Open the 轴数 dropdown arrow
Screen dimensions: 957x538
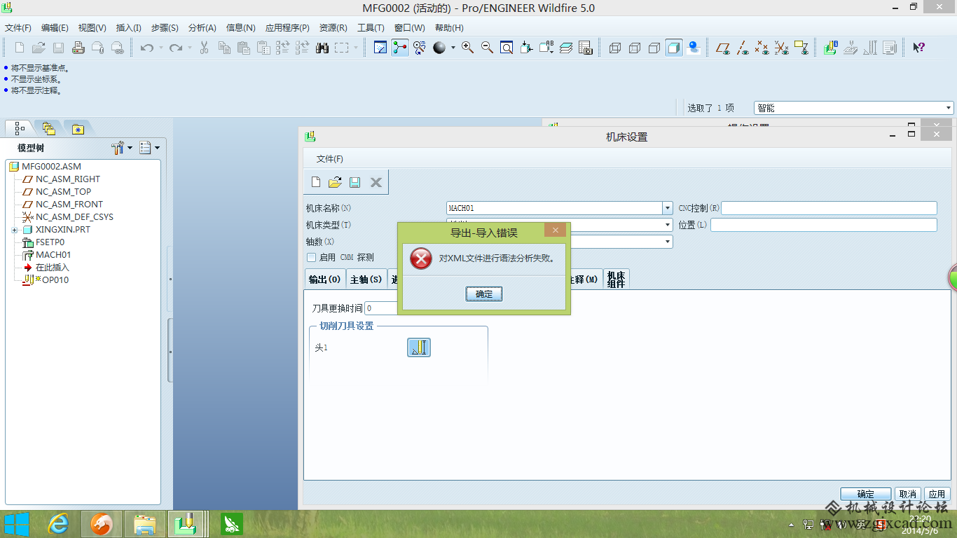click(x=668, y=242)
